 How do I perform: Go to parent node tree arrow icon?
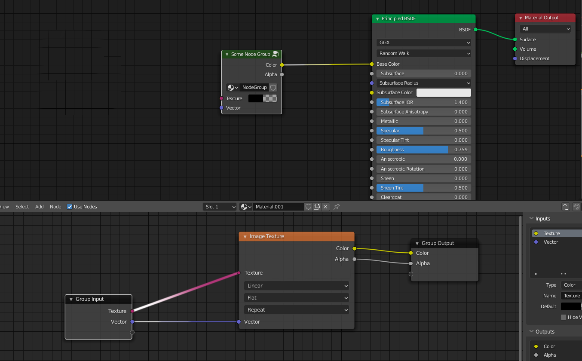pyautogui.click(x=566, y=207)
